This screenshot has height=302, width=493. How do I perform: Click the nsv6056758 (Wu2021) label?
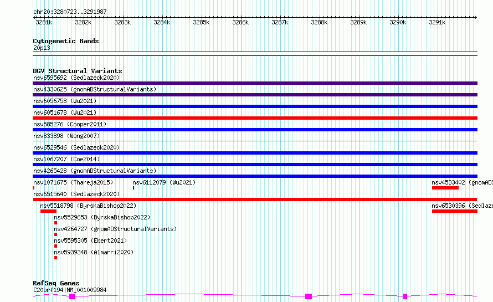(65, 101)
